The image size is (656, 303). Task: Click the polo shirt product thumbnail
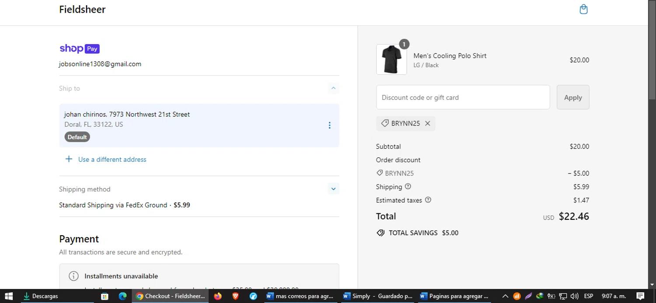(391, 59)
